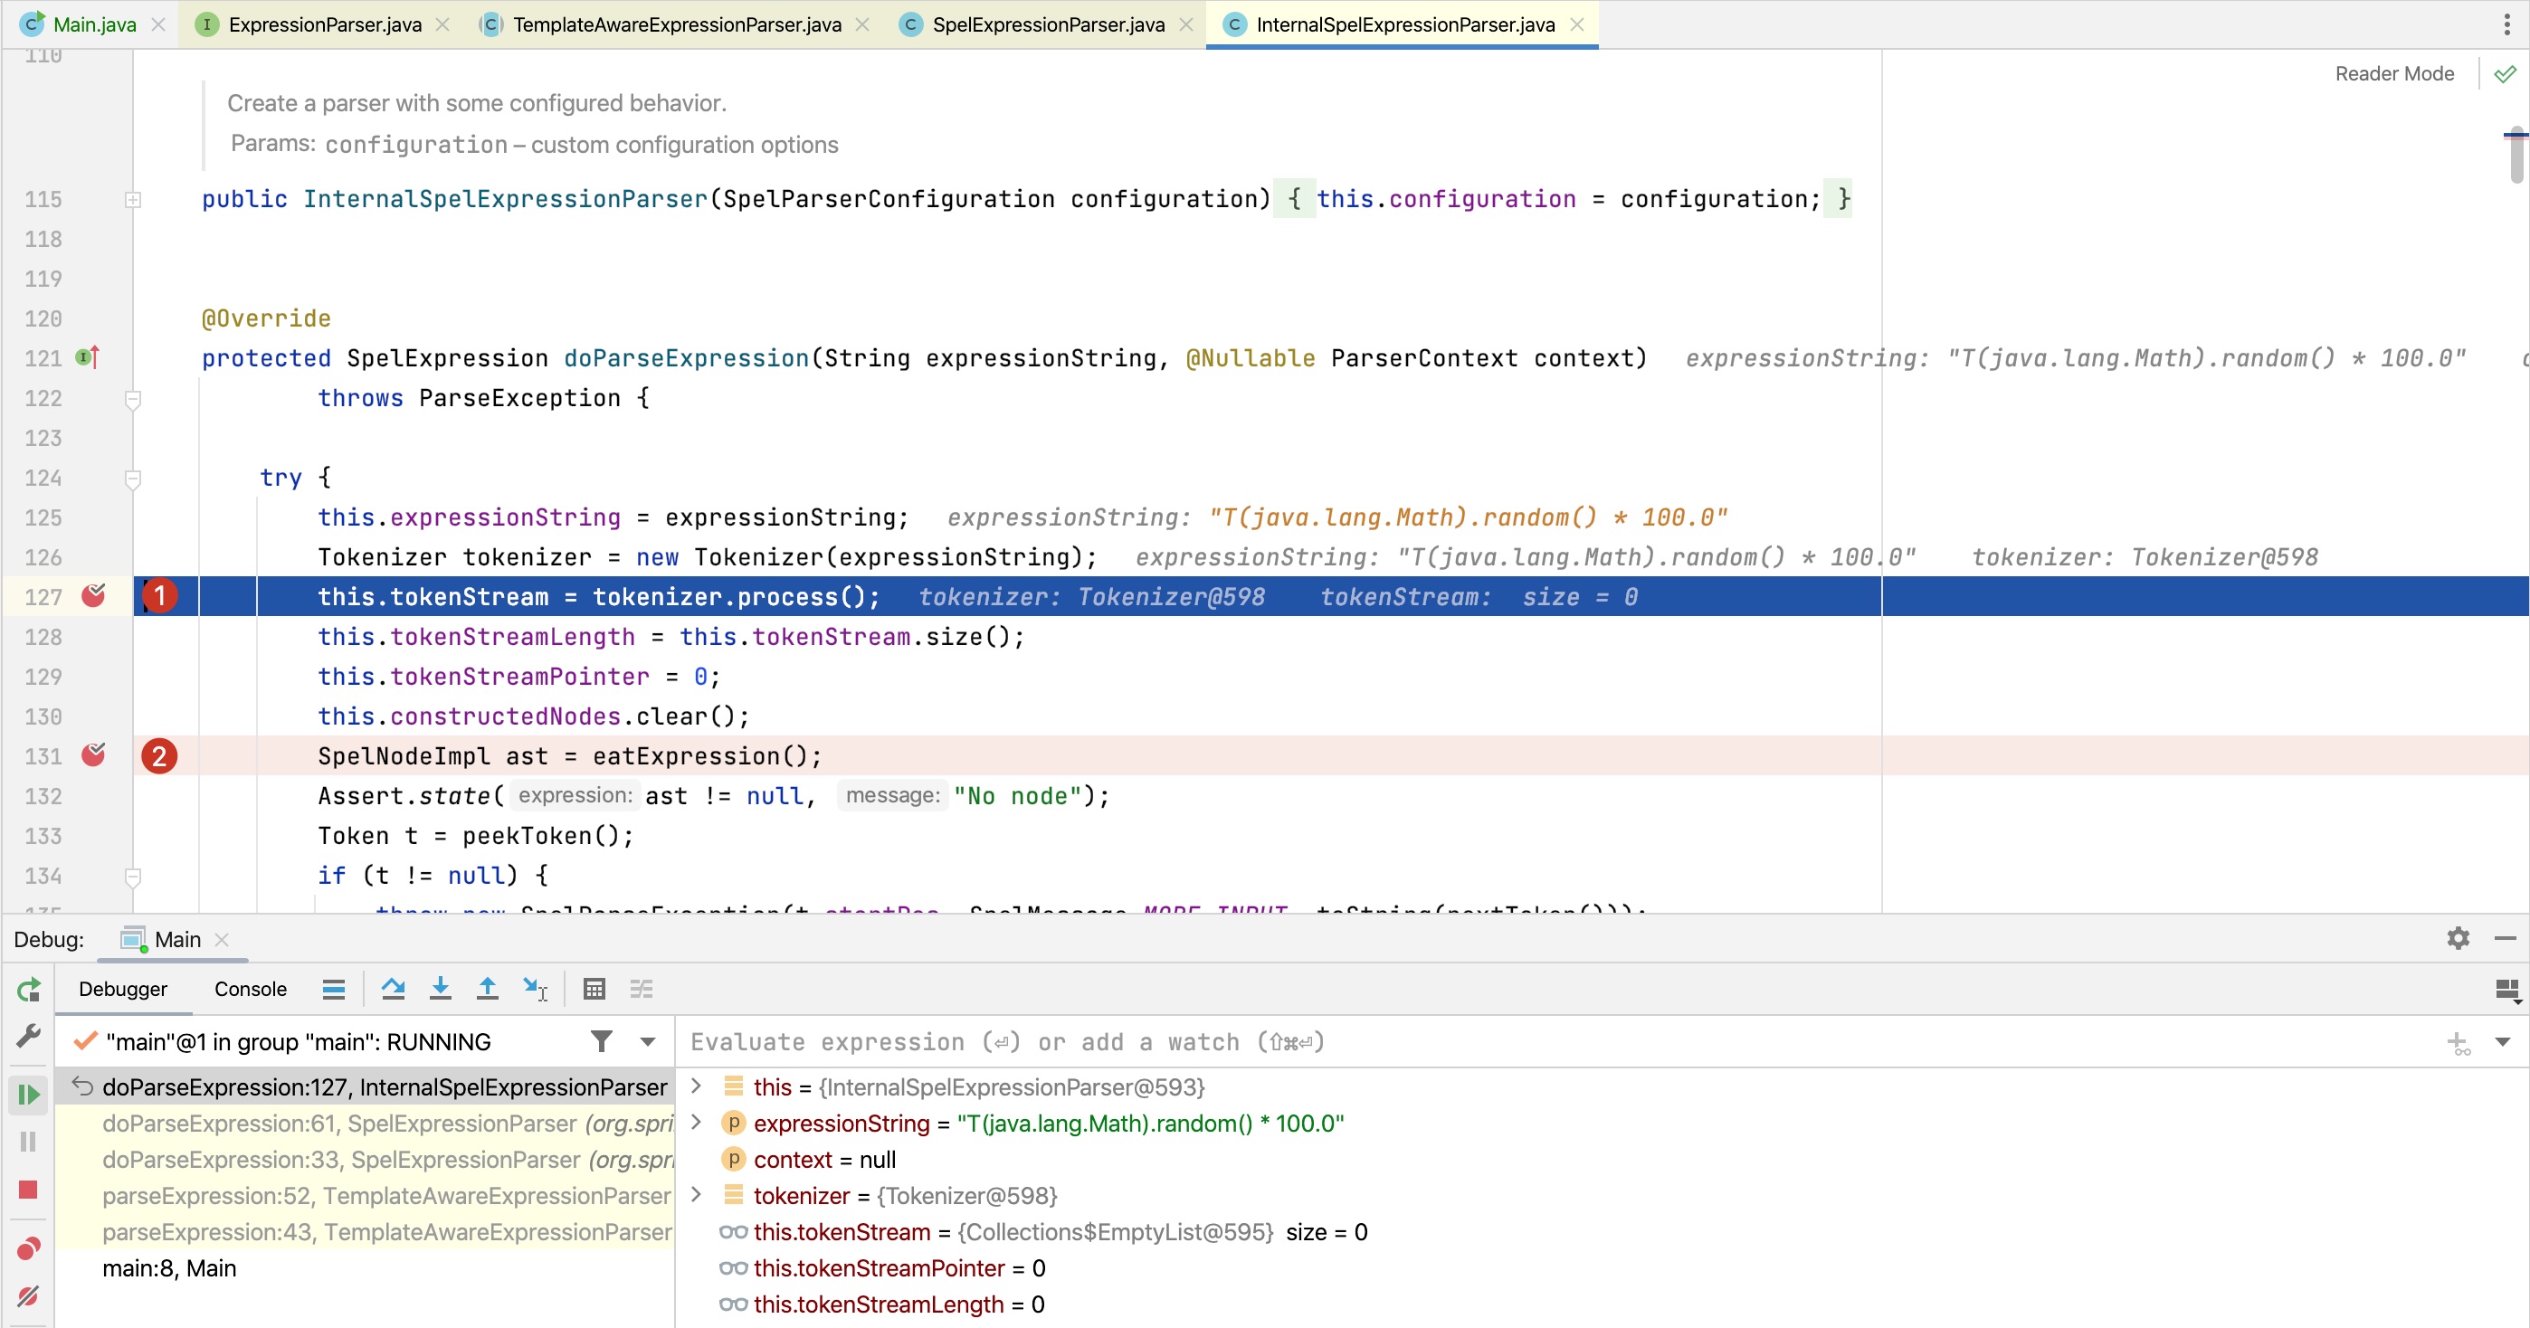Close the Main debug session tab
The width and height of the screenshot is (2530, 1328).
coord(222,939)
